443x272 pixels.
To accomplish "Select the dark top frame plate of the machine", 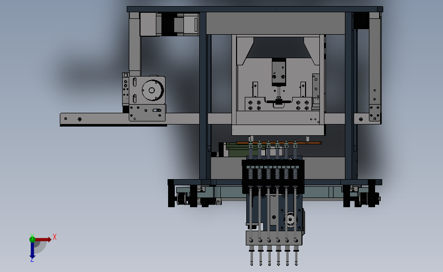I will click(x=255, y=9).
